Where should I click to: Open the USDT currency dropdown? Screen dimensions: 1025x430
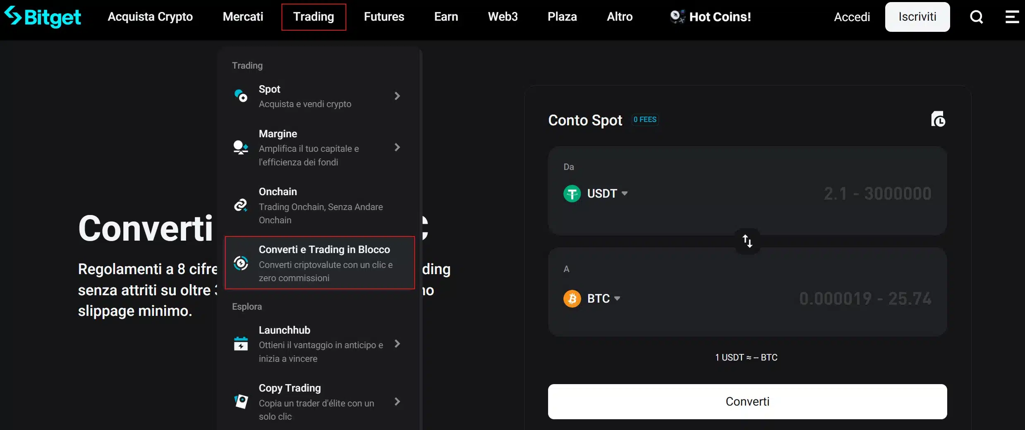607,193
